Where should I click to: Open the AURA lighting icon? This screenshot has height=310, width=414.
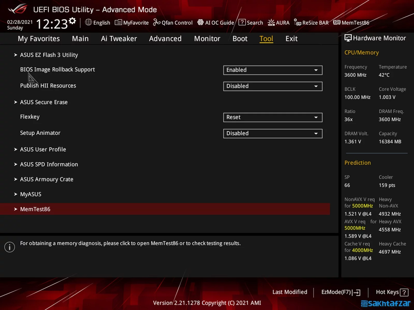click(271, 22)
